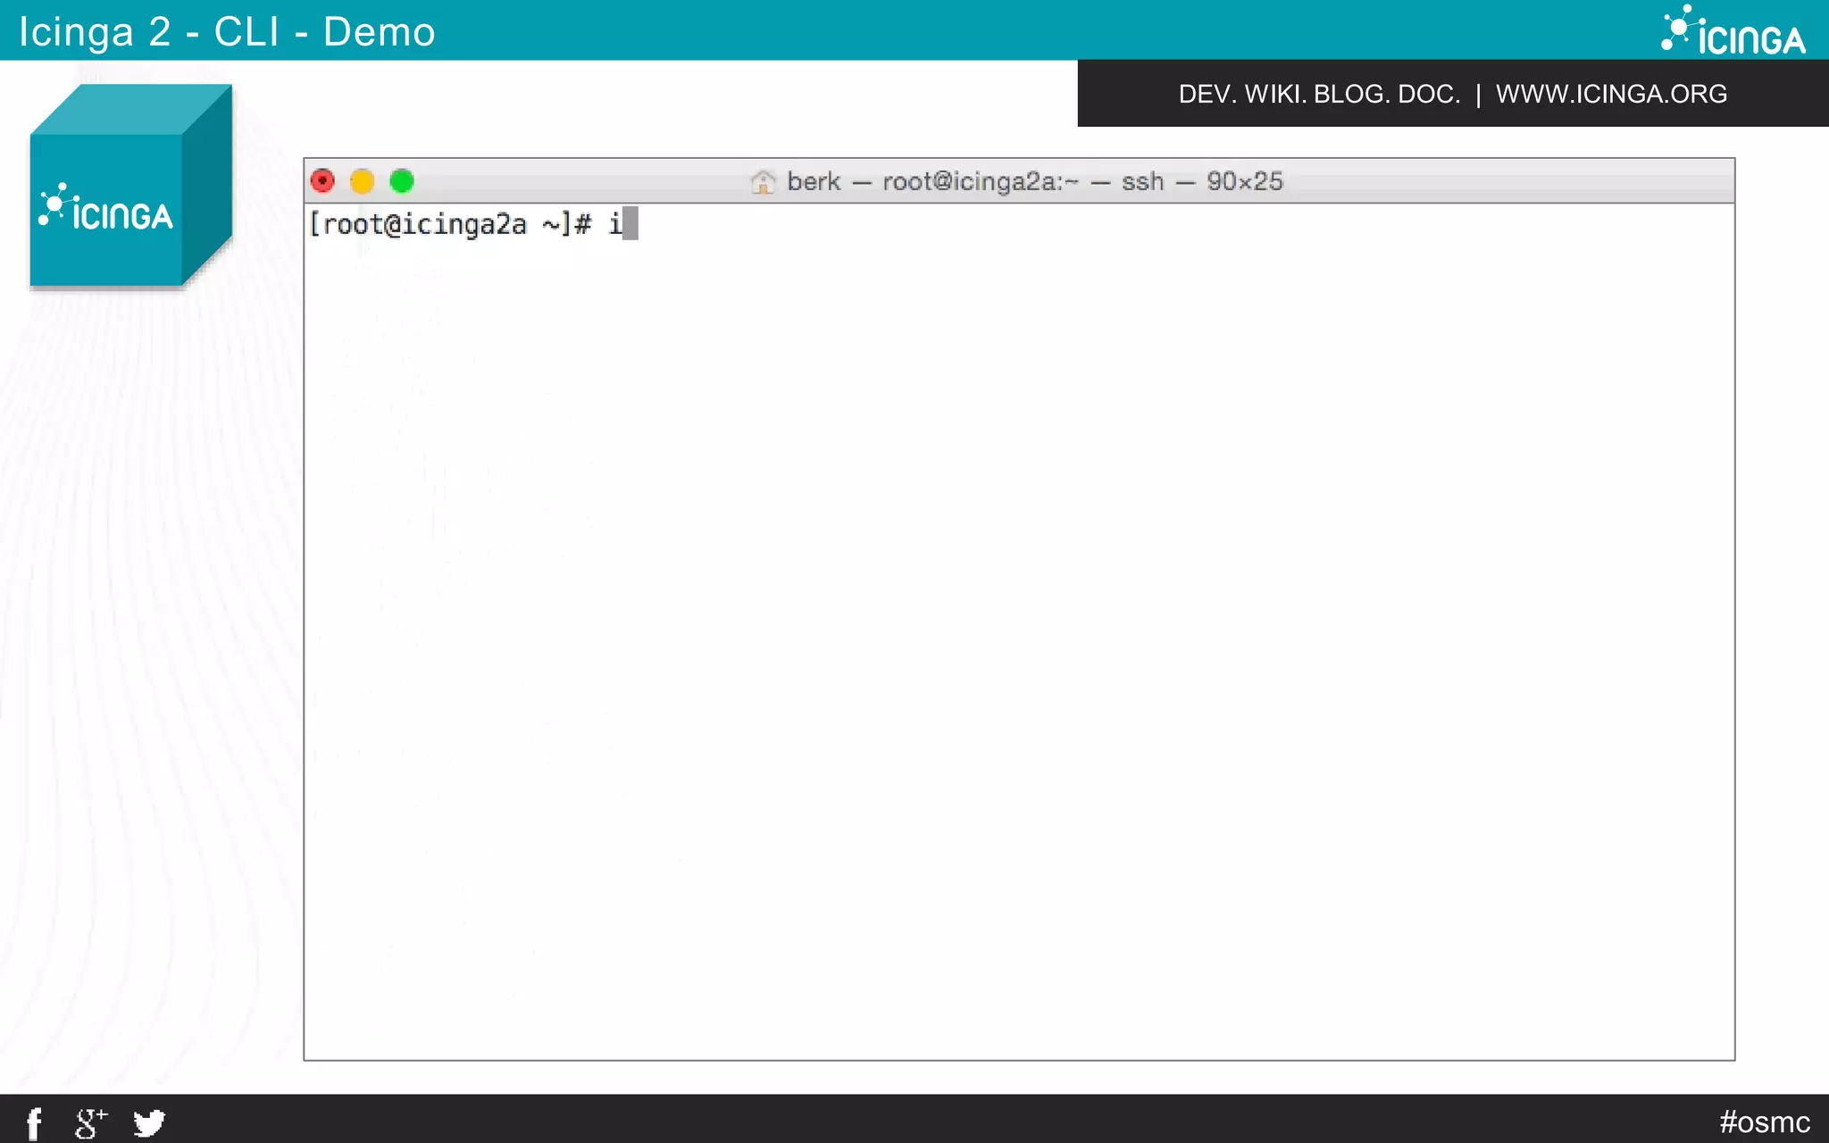Open the Google Plus icon link

(x=90, y=1122)
